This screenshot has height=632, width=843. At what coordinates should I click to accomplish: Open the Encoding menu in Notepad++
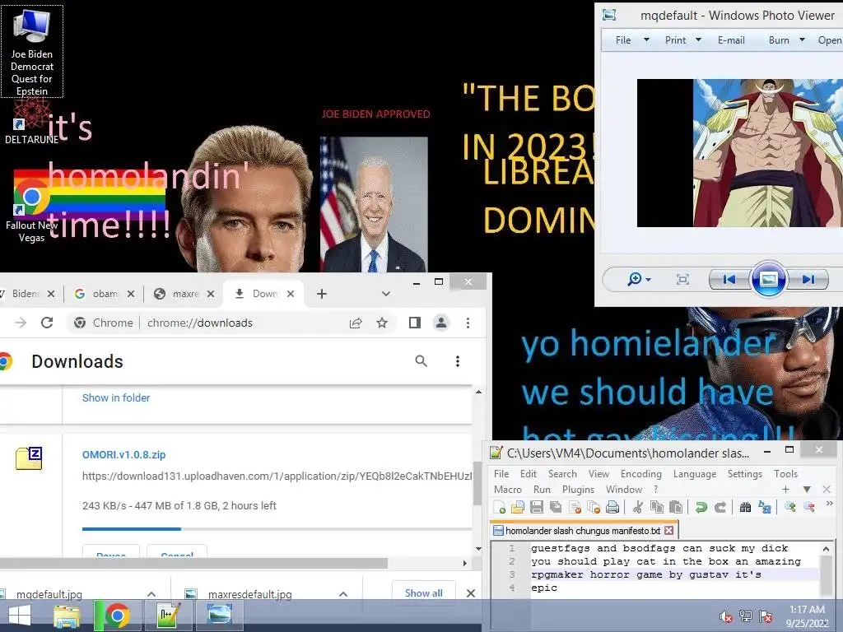pos(640,473)
